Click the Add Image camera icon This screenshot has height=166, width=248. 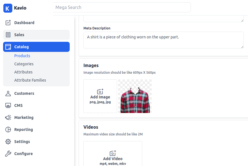100,91
